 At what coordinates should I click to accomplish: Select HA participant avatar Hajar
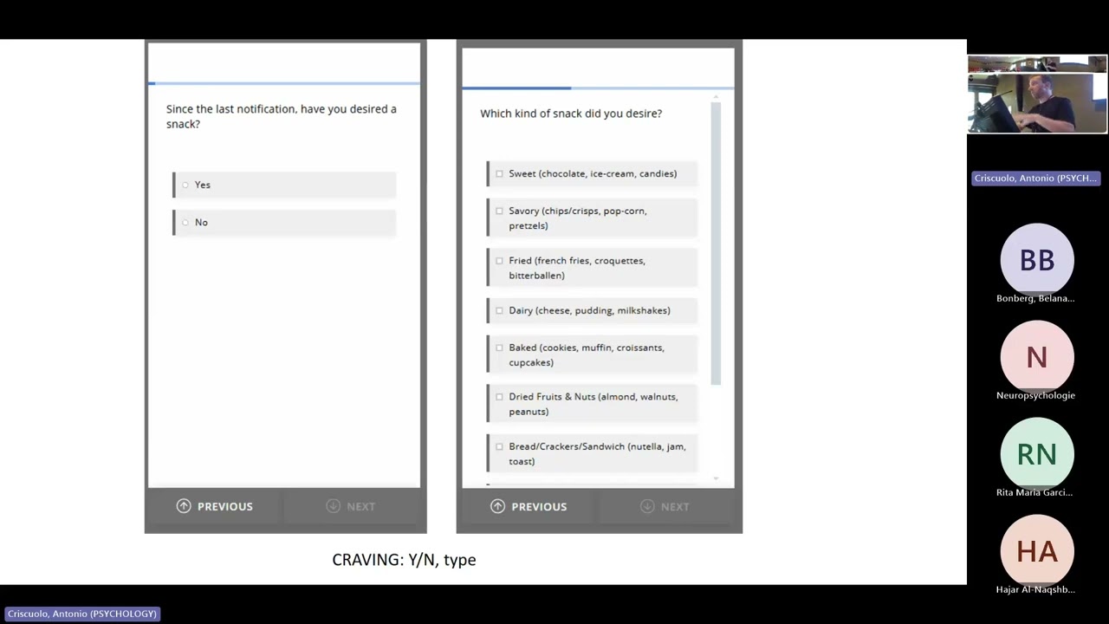(x=1037, y=550)
